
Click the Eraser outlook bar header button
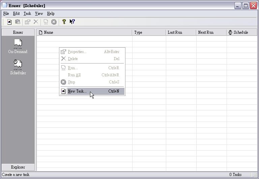pos(18,32)
